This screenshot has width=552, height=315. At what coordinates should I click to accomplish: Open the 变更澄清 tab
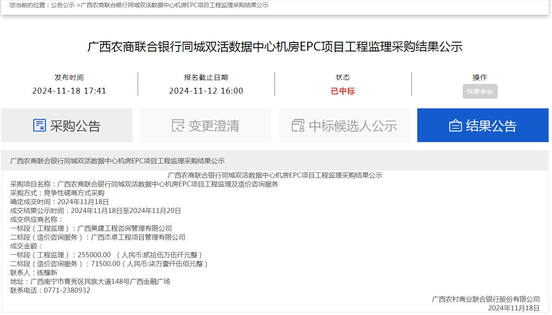coord(205,125)
